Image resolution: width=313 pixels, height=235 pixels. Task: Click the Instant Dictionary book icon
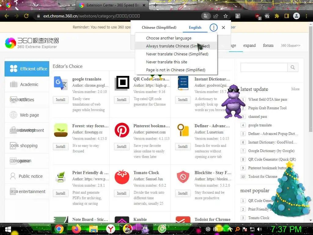click(x=183, y=83)
